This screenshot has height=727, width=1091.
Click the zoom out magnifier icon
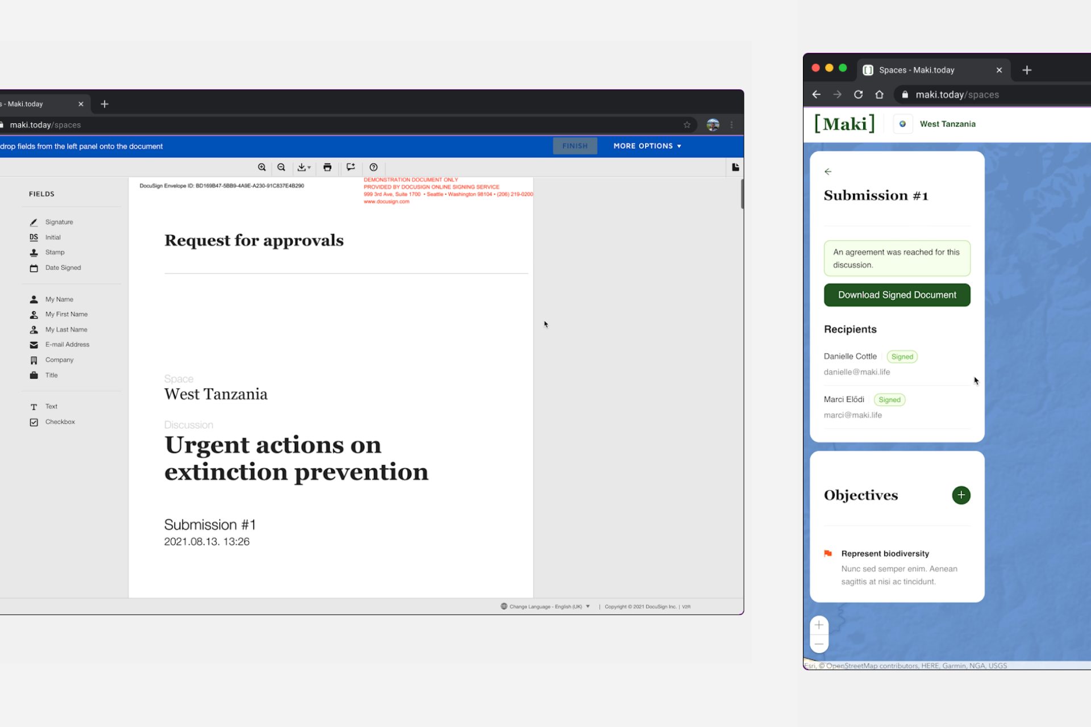coord(281,167)
